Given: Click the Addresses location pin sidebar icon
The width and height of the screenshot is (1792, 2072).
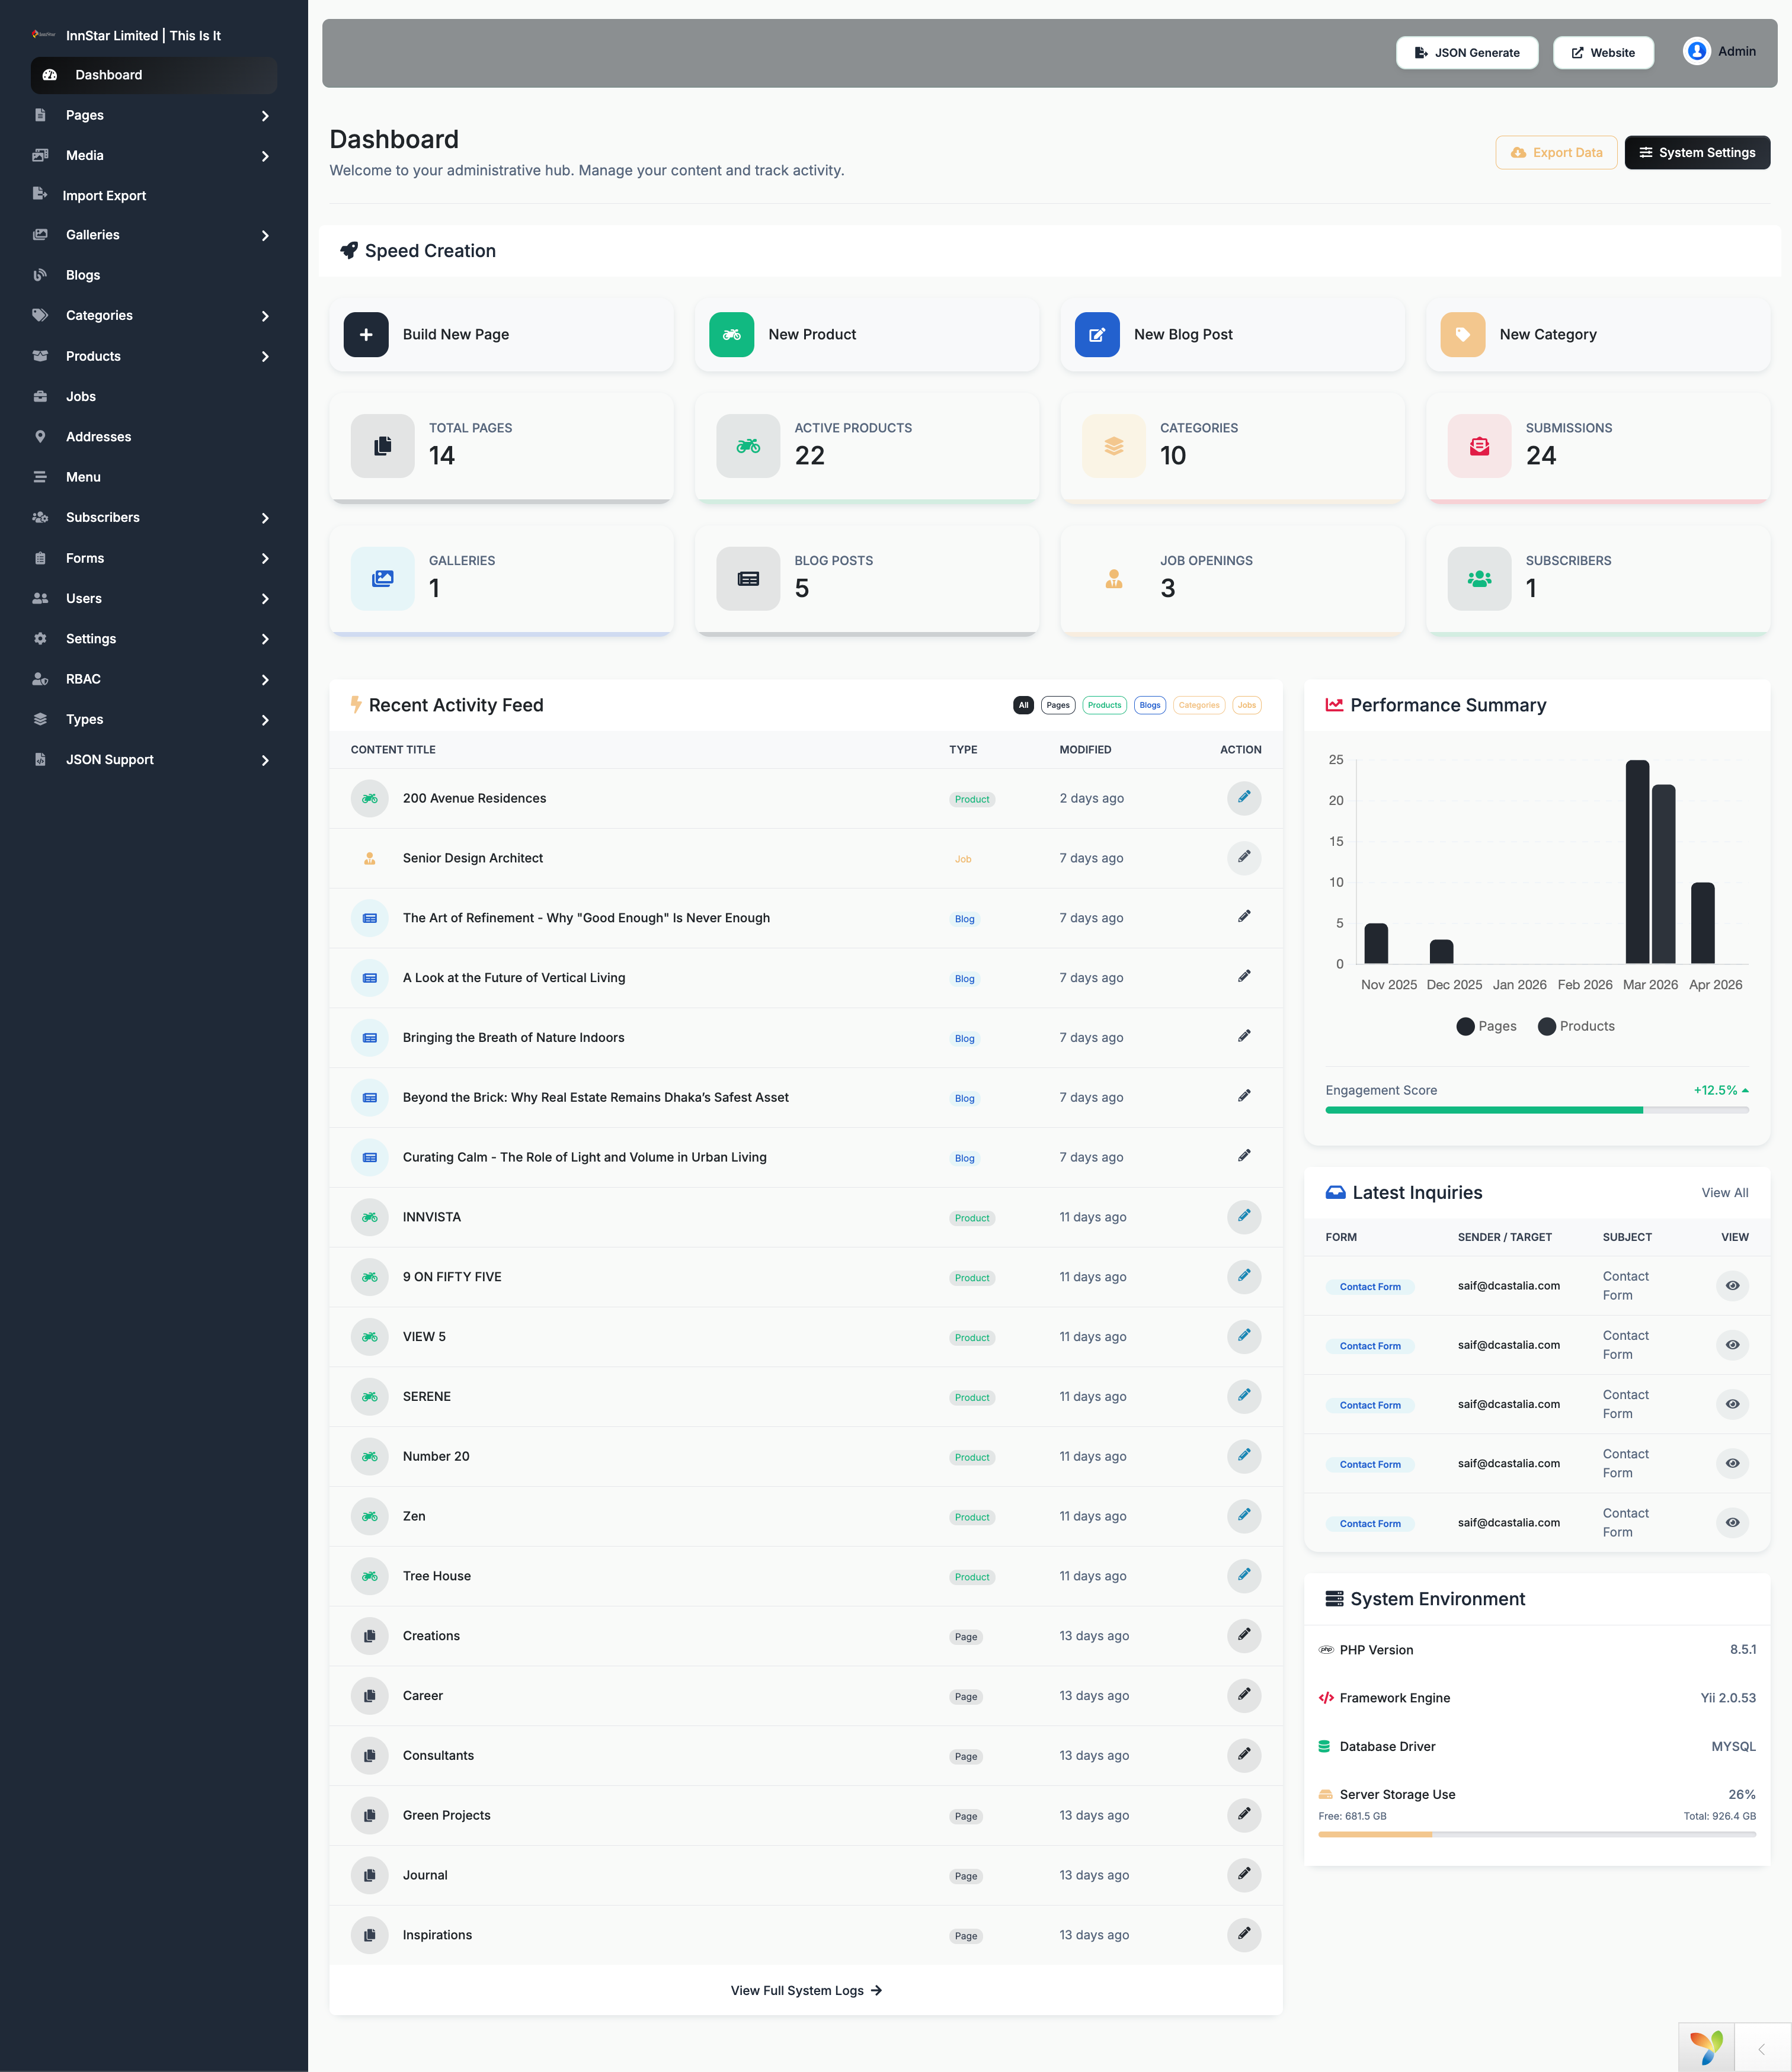Looking at the screenshot, I should (x=40, y=437).
